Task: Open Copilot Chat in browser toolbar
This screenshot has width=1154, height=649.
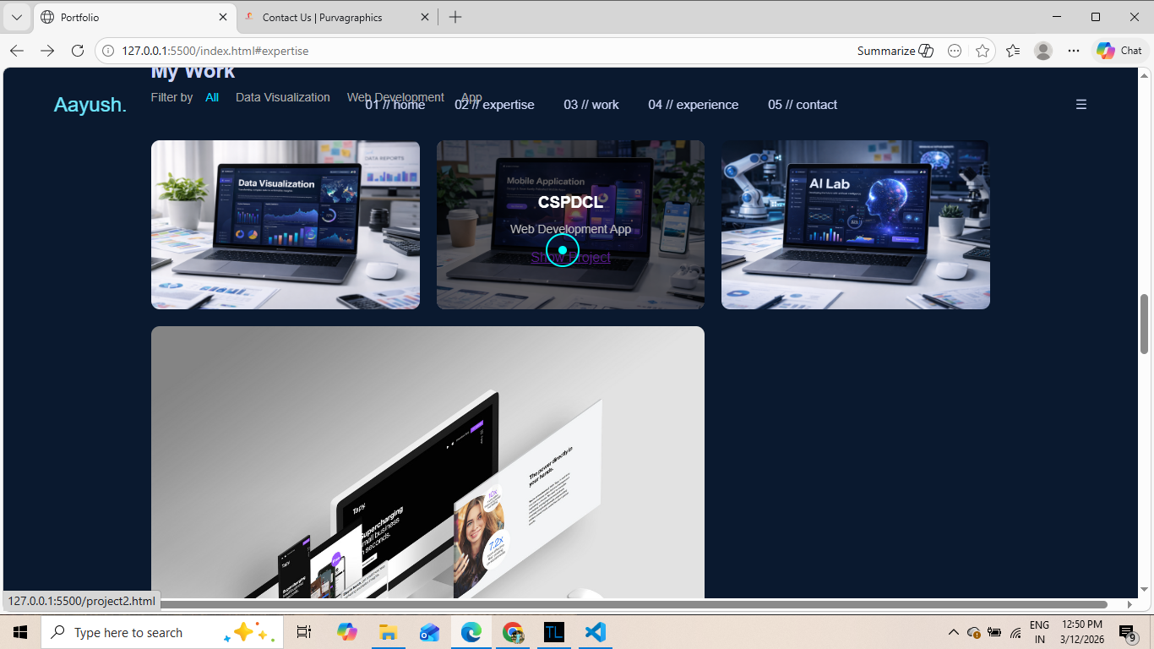Action: tap(1119, 51)
